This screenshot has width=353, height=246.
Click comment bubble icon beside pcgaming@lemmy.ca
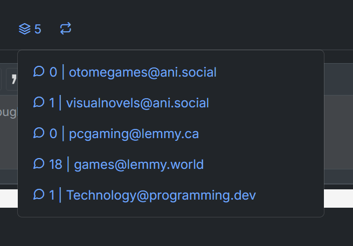39,133
